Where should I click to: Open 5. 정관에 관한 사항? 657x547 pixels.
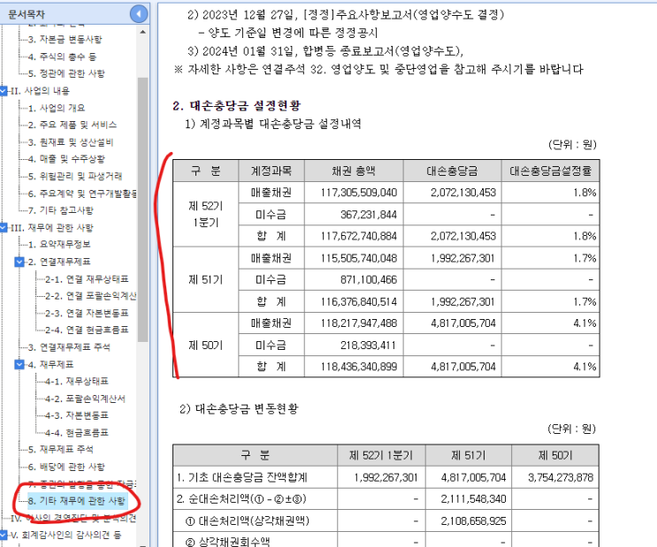(x=66, y=73)
